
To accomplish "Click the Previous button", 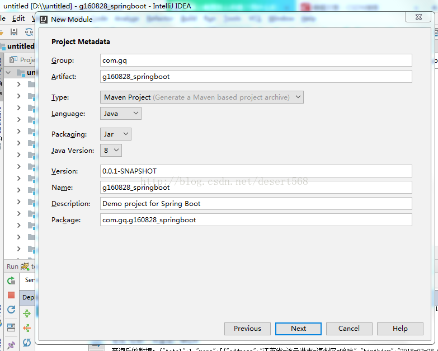I will point(247,329).
